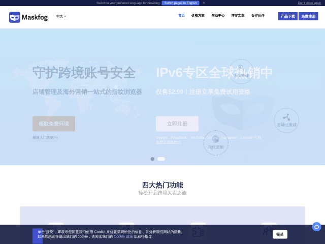The height and width of the screenshot is (244, 325).
Task: Click Don't show again link
Action: point(309,3)
